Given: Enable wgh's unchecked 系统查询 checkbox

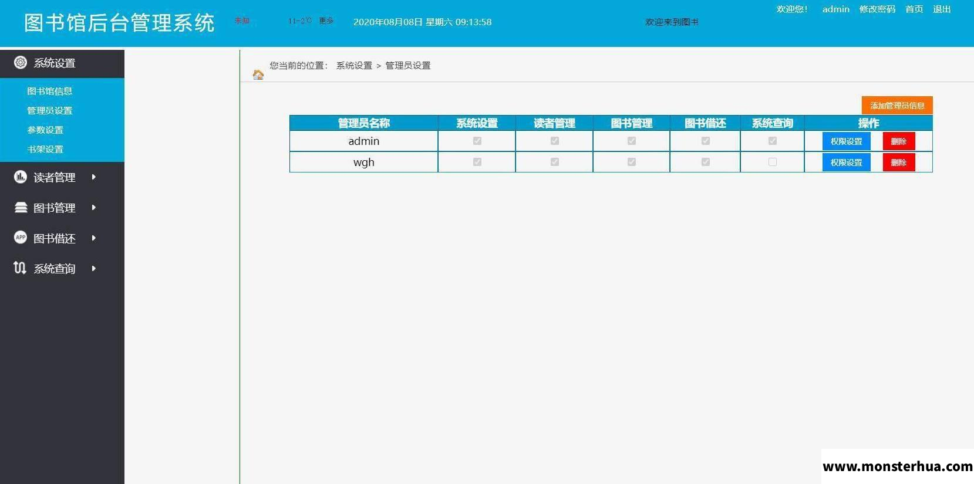Looking at the screenshot, I should (x=773, y=162).
